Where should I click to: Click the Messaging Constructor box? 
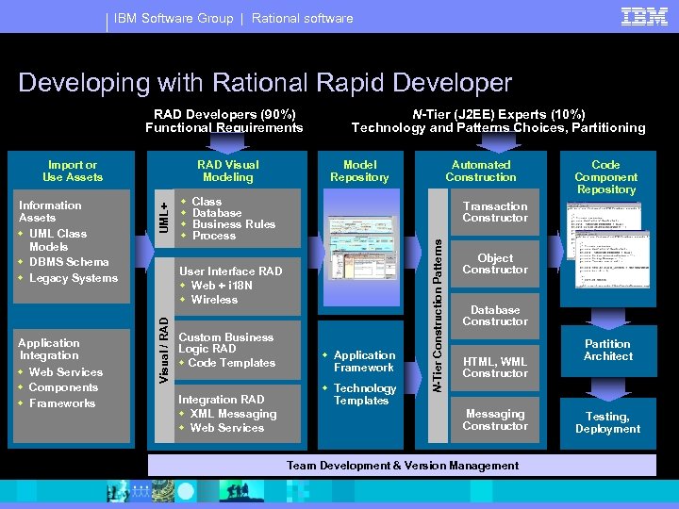(495, 419)
